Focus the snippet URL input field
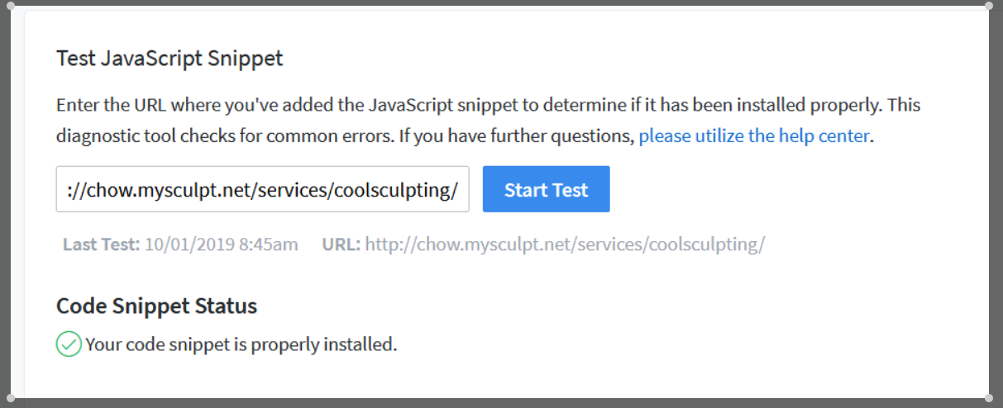The height and width of the screenshot is (408, 1003). click(263, 189)
